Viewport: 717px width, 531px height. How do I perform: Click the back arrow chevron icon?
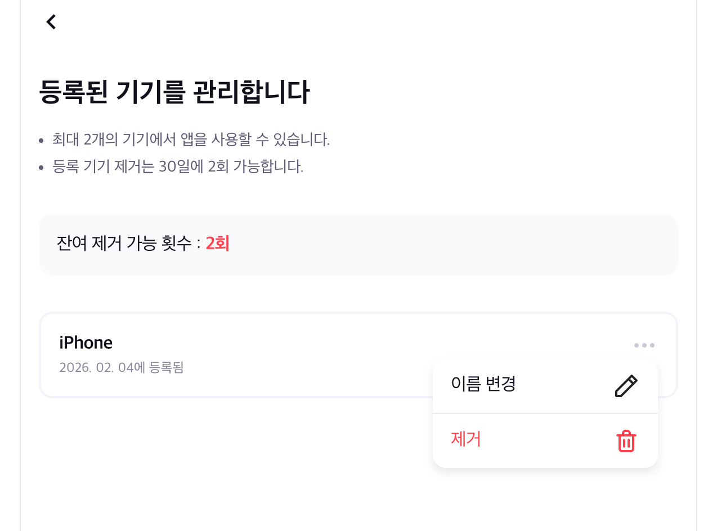(x=51, y=21)
